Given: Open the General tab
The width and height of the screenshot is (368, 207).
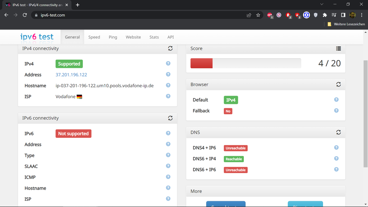Looking at the screenshot, I should coord(72,37).
